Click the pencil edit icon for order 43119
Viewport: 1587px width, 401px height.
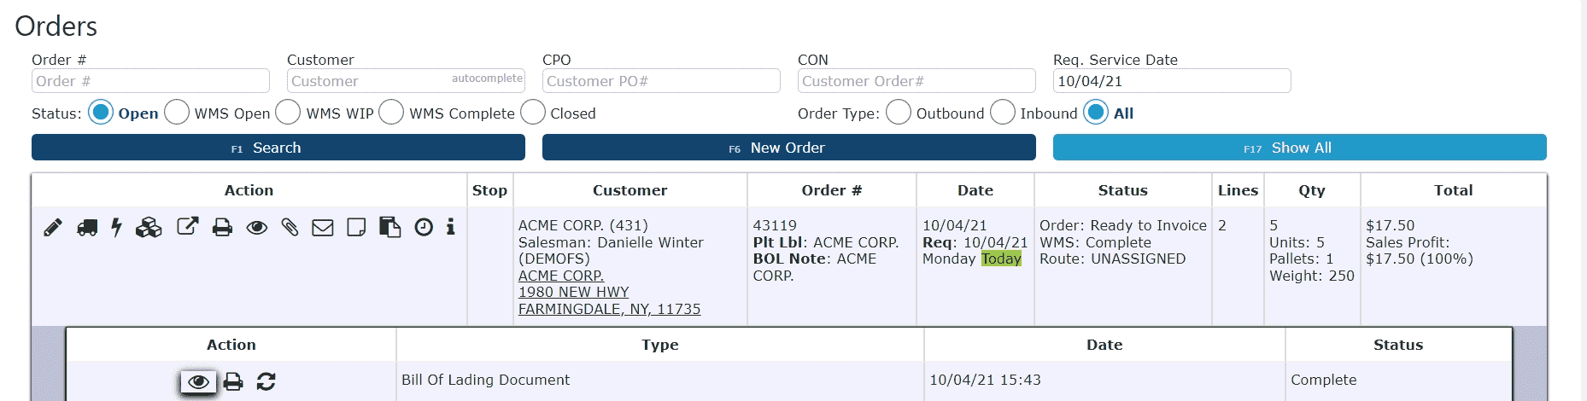53,227
